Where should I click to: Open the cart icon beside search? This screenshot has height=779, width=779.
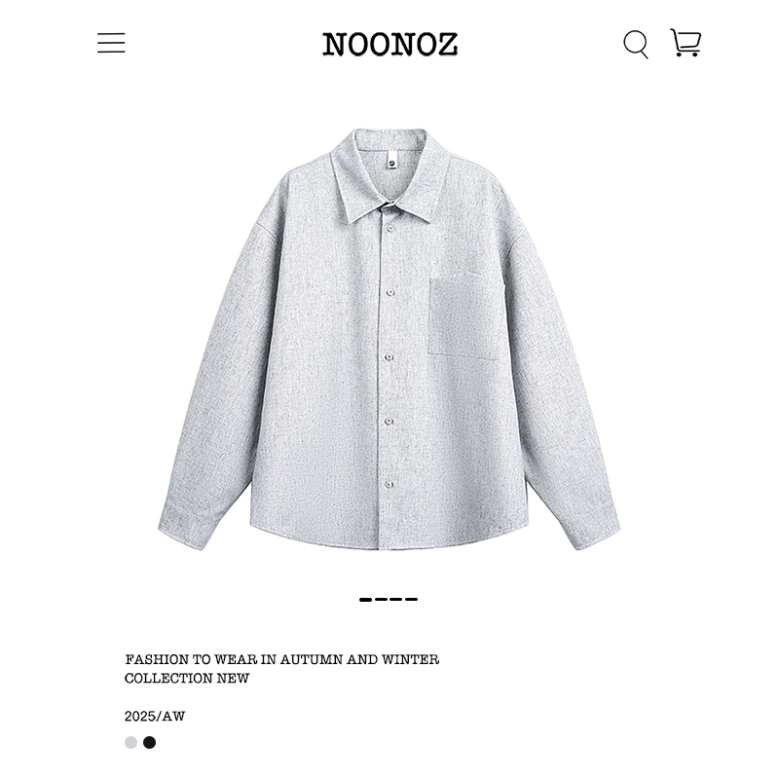pyautogui.click(x=686, y=42)
